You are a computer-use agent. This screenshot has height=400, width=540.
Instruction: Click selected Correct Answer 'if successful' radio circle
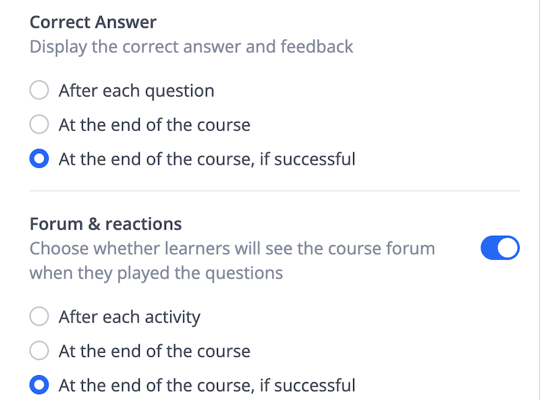[x=40, y=159]
